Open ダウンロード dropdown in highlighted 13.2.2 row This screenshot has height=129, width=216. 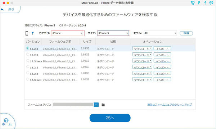pos(142,48)
